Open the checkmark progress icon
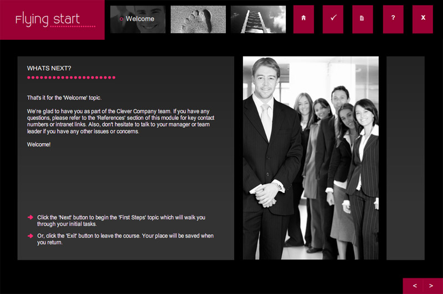Screen dimensions: 443x294 [x=333, y=19]
